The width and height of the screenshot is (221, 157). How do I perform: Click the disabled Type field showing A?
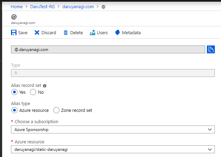click(x=113, y=73)
